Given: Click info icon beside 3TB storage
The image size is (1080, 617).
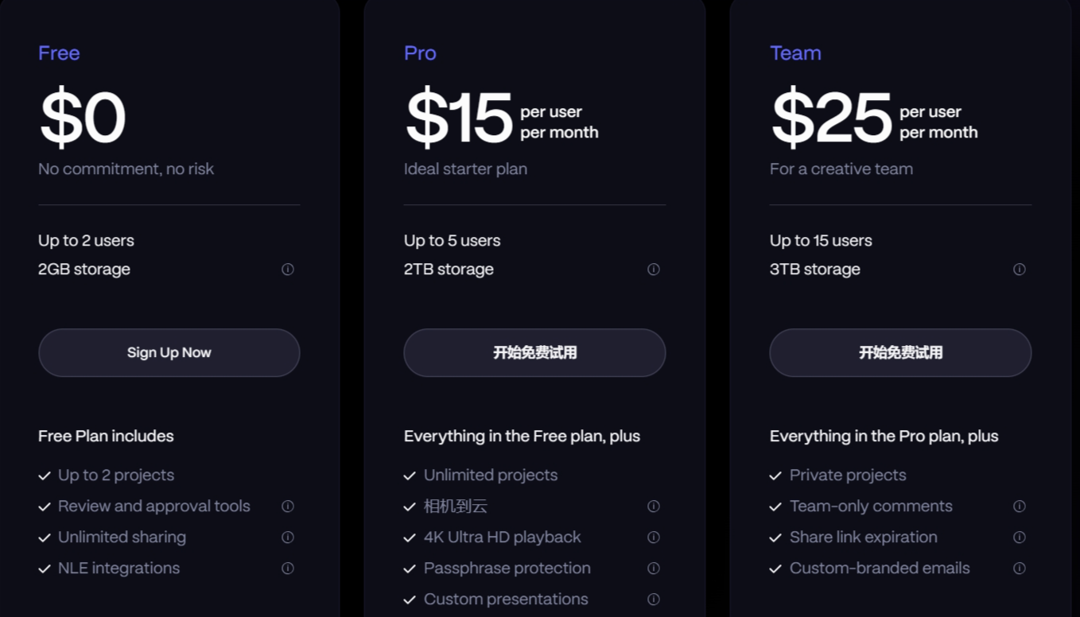Looking at the screenshot, I should [x=1020, y=270].
